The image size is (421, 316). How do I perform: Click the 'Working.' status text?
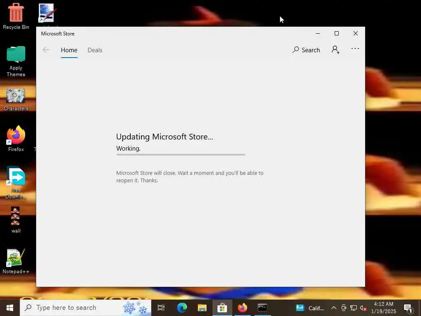pos(128,148)
